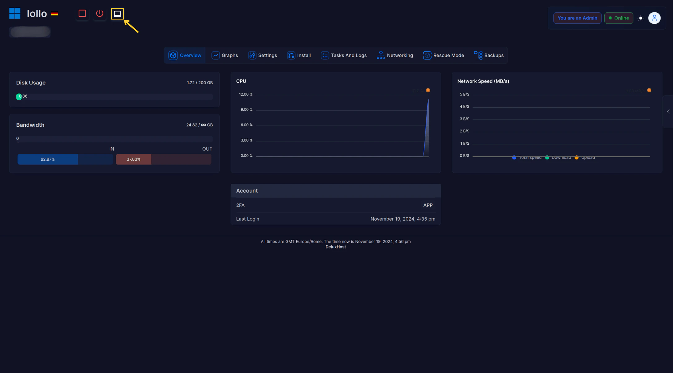Toggle Download legend series
Screen dimensions: 673x373
558,158
